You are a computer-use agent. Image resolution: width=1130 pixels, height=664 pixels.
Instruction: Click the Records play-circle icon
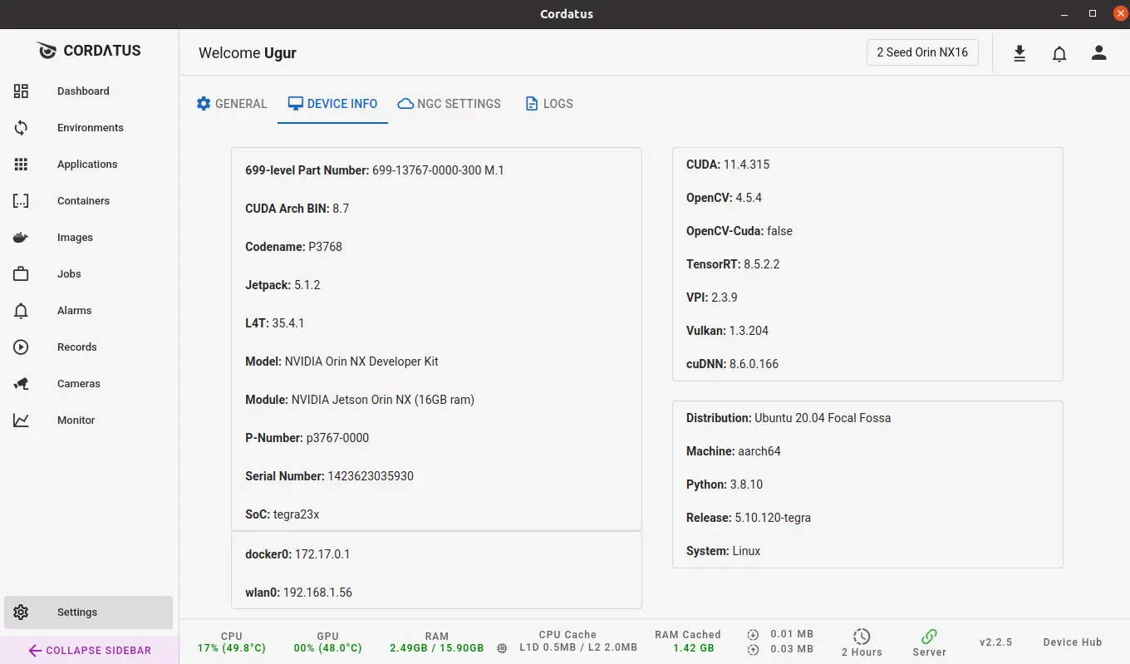pyautogui.click(x=22, y=347)
